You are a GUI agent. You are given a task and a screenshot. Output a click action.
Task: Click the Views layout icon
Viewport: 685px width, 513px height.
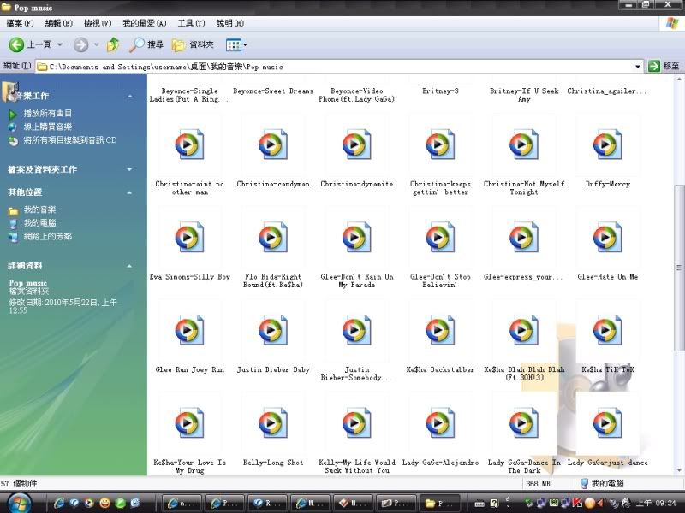(233, 45)
